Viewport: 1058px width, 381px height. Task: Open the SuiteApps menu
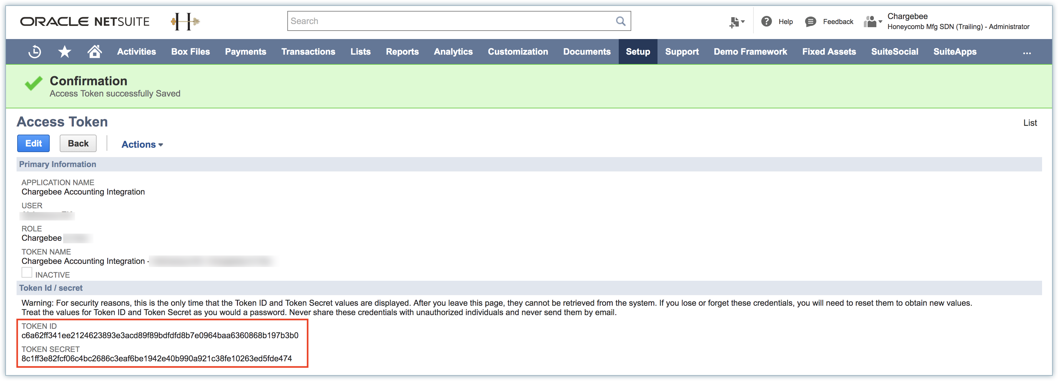(955, 52)
